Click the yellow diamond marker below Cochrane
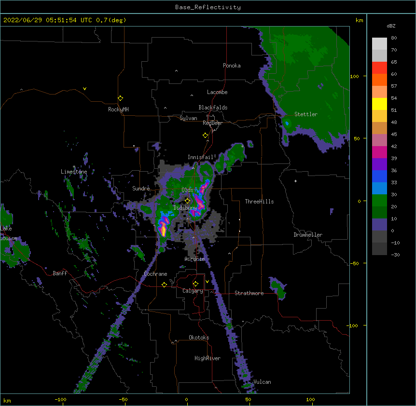The width and height of the screenshot is (416, 406). click(164, 284)
